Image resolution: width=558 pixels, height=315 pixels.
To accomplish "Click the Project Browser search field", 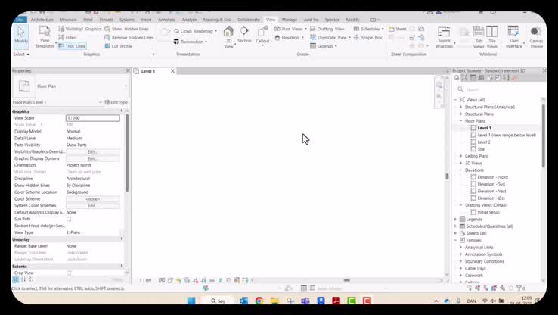I will pos(500,89).
